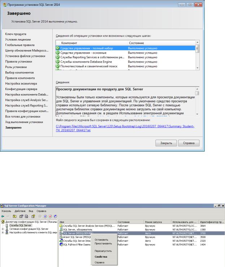
Task: Click the 'Ключ продукта' step
Action: pyautogui.click(x=16, y=34)
